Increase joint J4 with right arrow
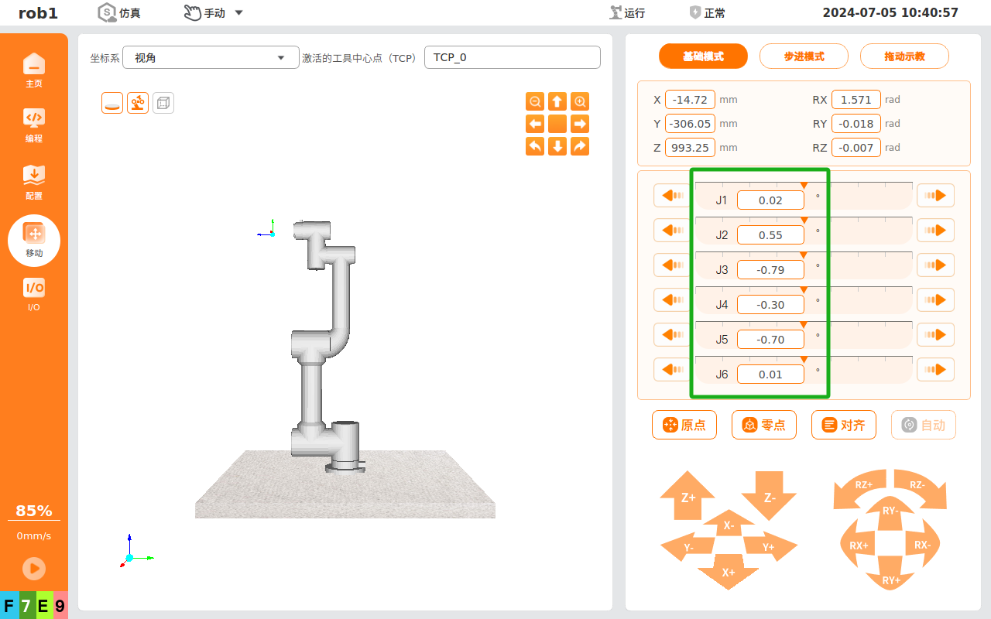The image size is (991, 619). (x=935, y=300)
